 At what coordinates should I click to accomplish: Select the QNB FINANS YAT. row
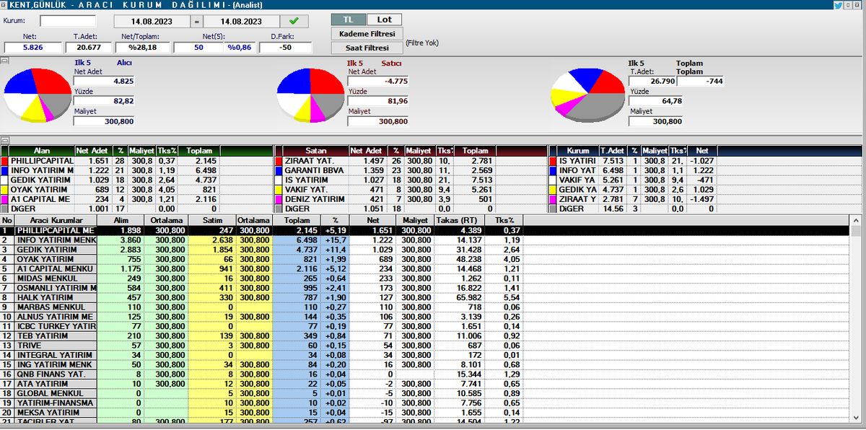[425, 374]
